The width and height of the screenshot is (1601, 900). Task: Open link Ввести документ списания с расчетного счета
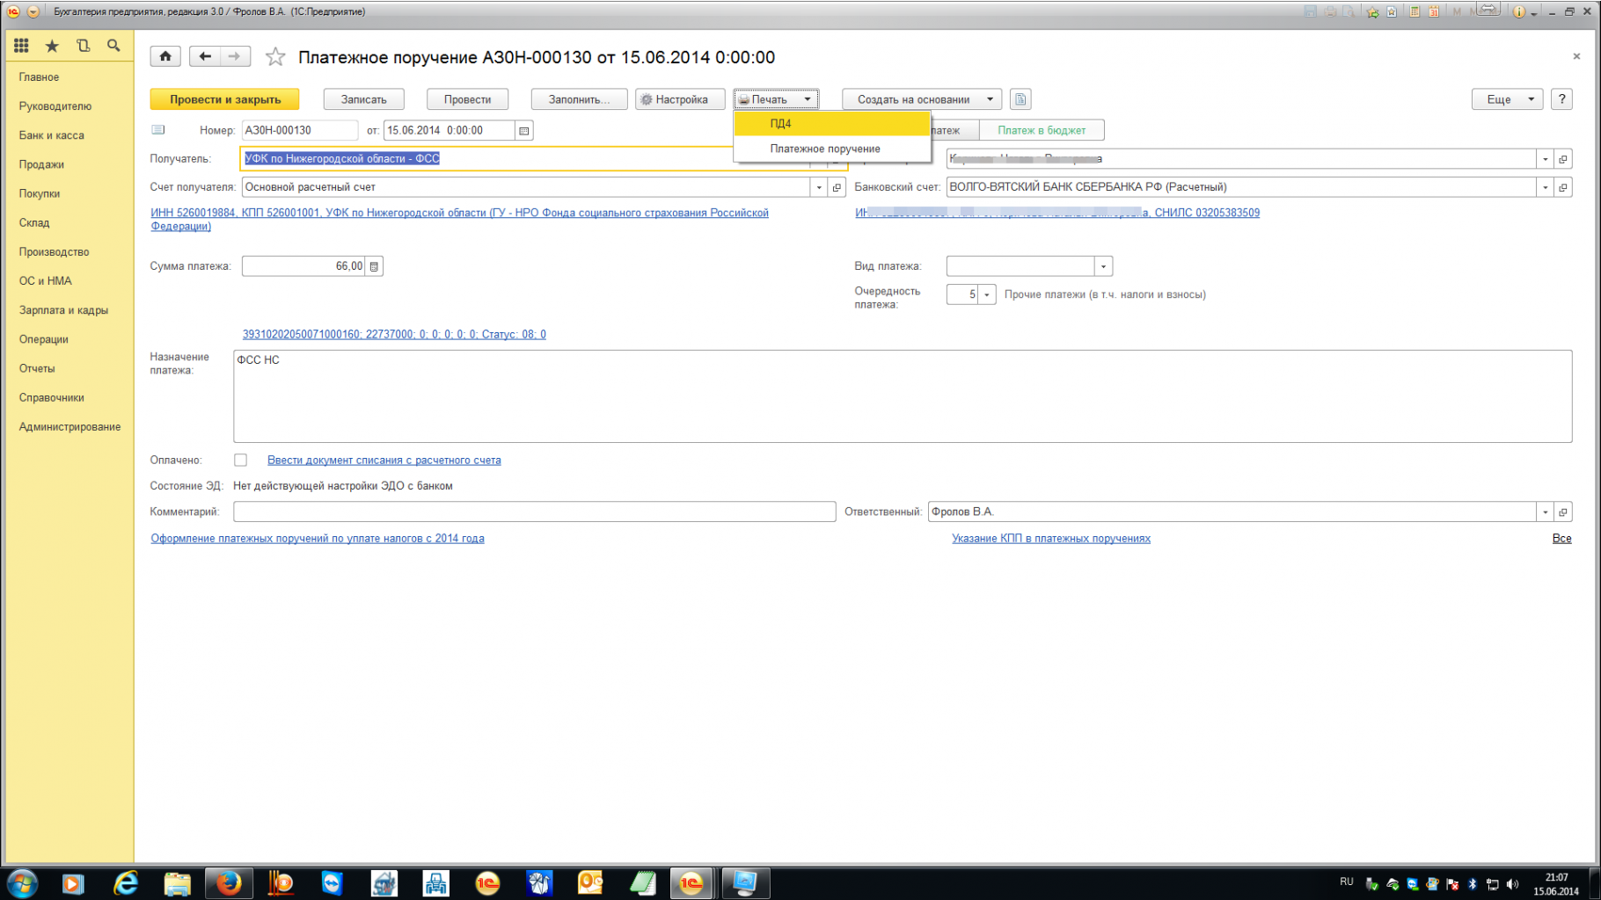pos(384,461)
